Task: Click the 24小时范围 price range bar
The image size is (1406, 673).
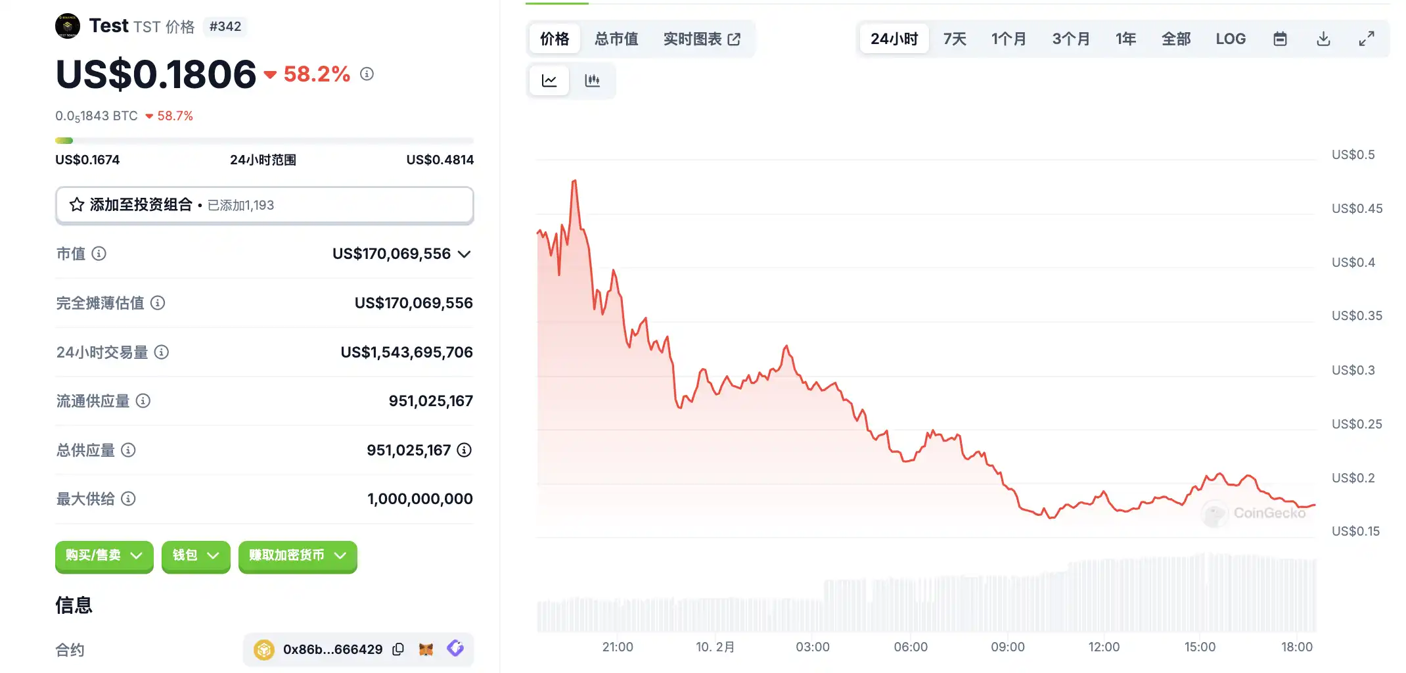Action: click(264, 141)
